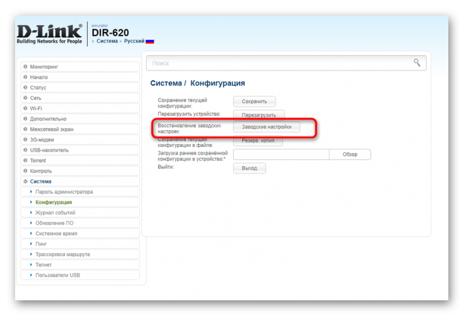The image size is (464, 316).
Task: Click the Перезагрузить устройство label
Action: tap(189, 114)
